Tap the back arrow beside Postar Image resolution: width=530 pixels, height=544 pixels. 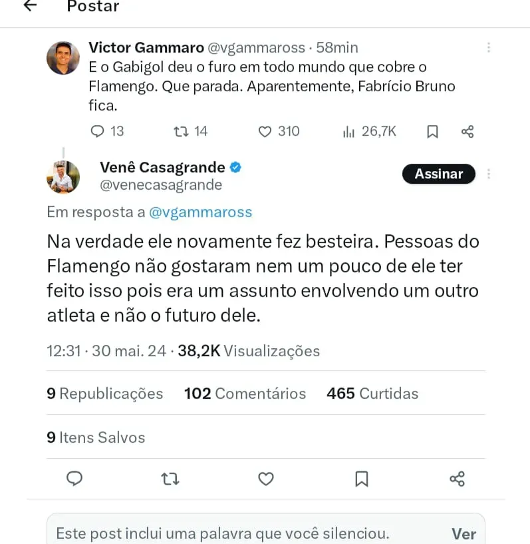[30, 6]
